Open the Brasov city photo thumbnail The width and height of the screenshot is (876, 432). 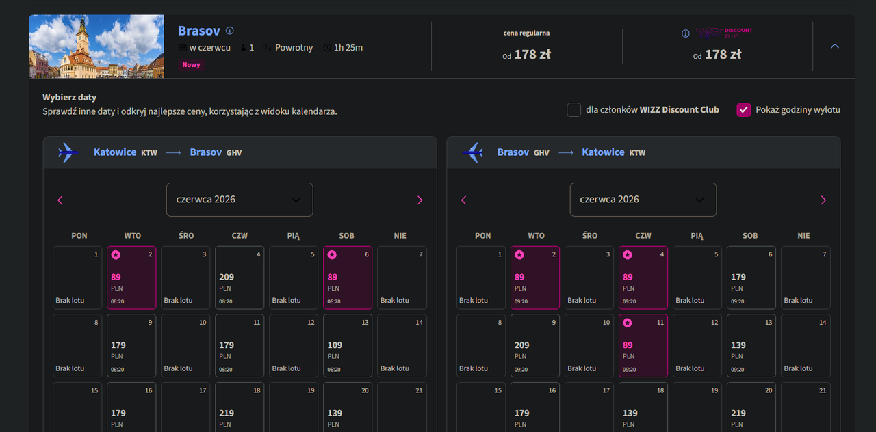pyautogui.click(x=96, y=46)
